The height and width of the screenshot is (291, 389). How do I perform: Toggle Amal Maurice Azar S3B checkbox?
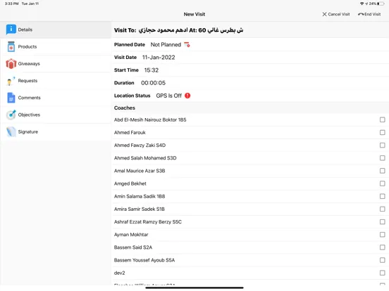tap(382, 171)
